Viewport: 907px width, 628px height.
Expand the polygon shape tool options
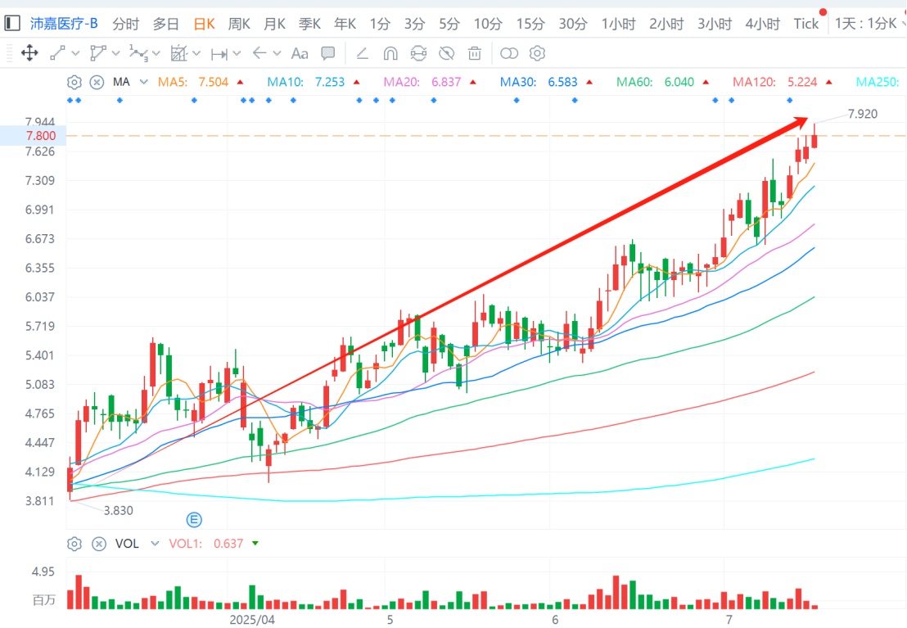115,53
